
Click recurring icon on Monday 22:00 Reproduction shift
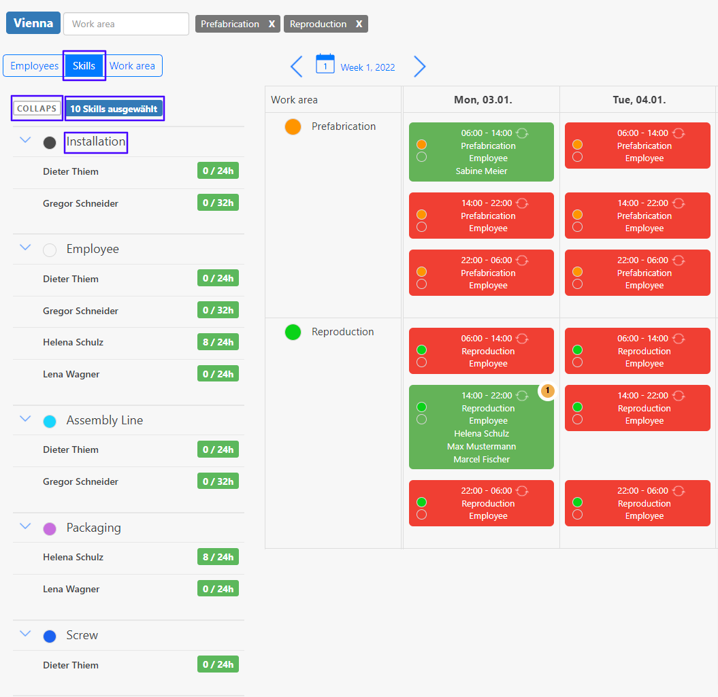point(522,491)
